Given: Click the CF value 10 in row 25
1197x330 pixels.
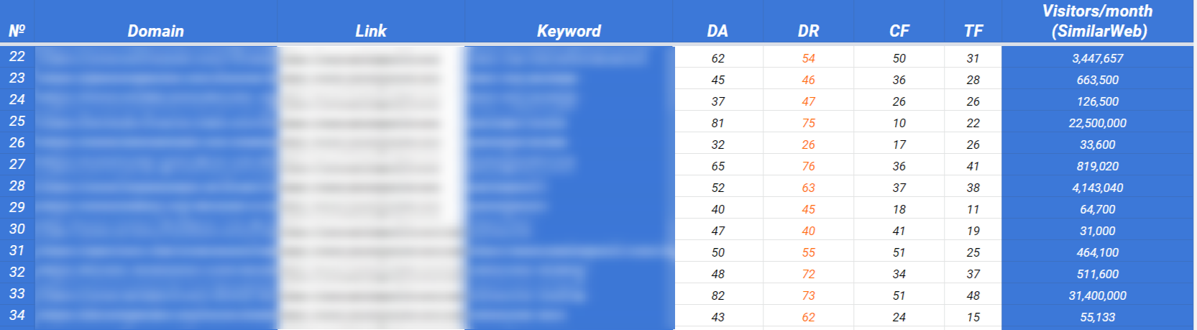Looking at the screenshot, I should pyautogui.click(x=899, y=123).
